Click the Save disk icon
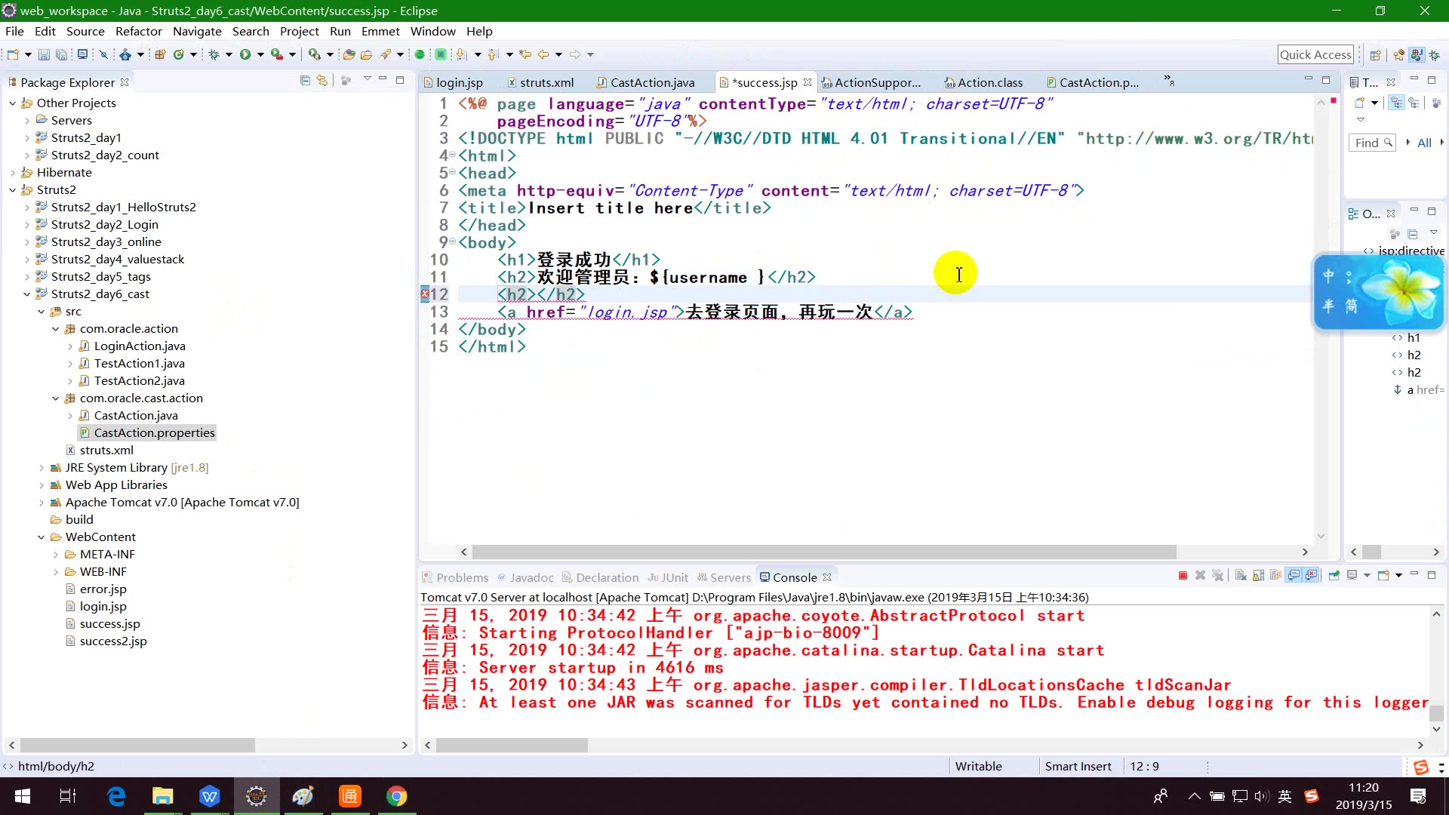The height and width of the screenshot is (815, 1449). tap(44, 54)
